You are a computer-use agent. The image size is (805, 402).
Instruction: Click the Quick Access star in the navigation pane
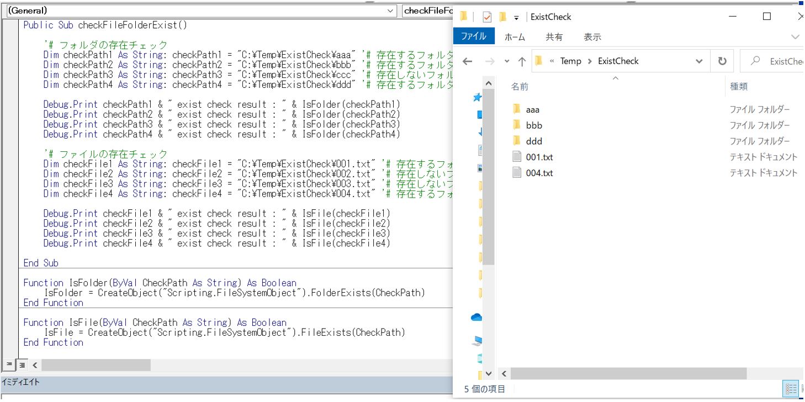[477, 97]
